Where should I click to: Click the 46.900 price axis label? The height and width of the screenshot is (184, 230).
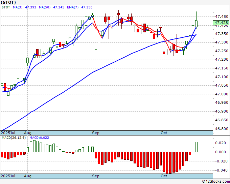coord(222,111)
